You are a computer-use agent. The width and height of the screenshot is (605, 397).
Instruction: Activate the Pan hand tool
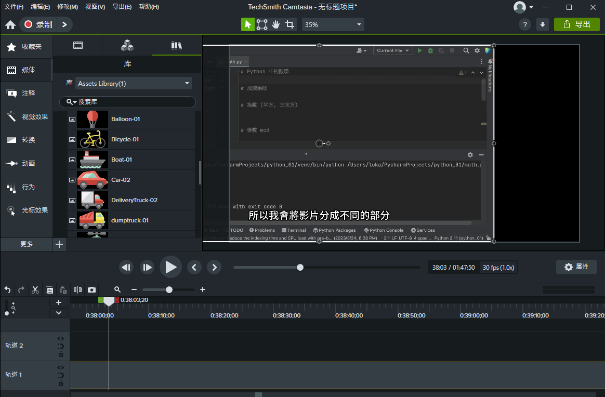point(276,24)
